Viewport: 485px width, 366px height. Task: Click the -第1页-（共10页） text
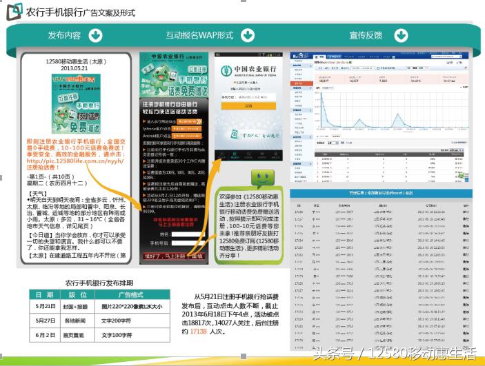[x=51, y=177]
